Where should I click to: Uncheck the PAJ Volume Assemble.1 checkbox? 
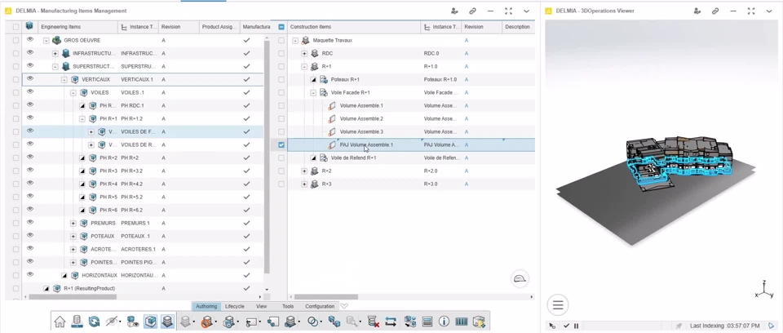pyautogui.click(x=281, y=145)
